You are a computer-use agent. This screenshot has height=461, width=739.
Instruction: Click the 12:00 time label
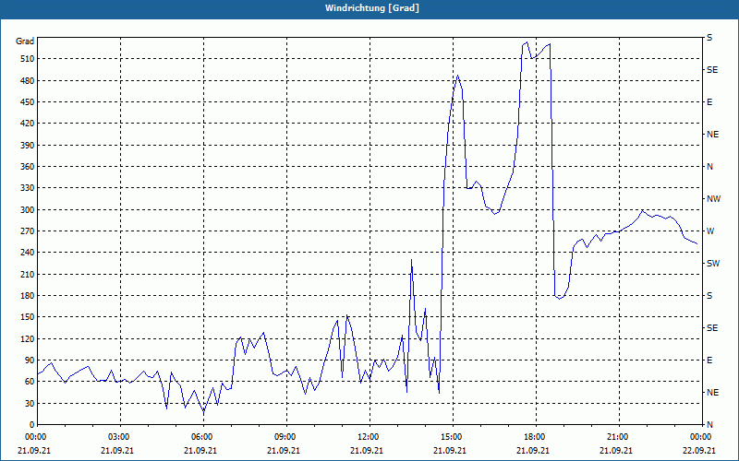[x=367, y=437]
